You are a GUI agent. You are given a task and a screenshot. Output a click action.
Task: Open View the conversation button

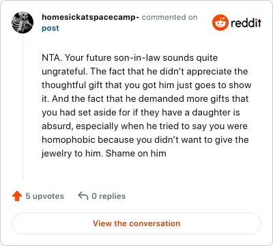[x=136, y=223]
